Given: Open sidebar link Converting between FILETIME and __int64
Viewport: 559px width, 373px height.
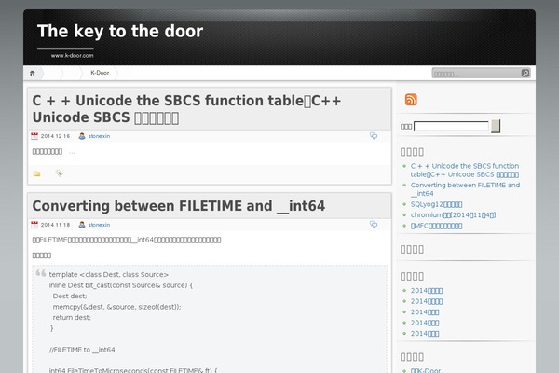Looking at the screenshot, I should pyautogui.click(x=465, y=189).
